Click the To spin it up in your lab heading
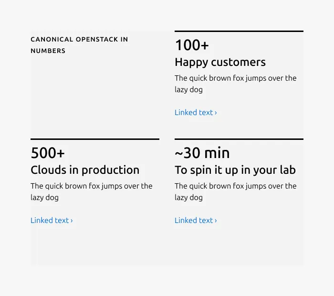This screenshot has width=334, height=296. (235, 170)
